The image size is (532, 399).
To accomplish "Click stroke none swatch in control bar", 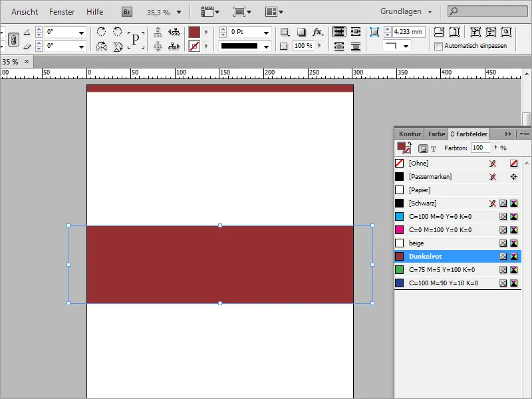I will point(194,46).
